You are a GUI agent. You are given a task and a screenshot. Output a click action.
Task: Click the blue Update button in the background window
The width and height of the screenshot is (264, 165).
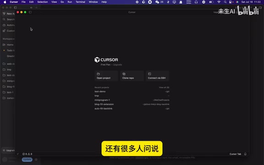pos(27,159)
